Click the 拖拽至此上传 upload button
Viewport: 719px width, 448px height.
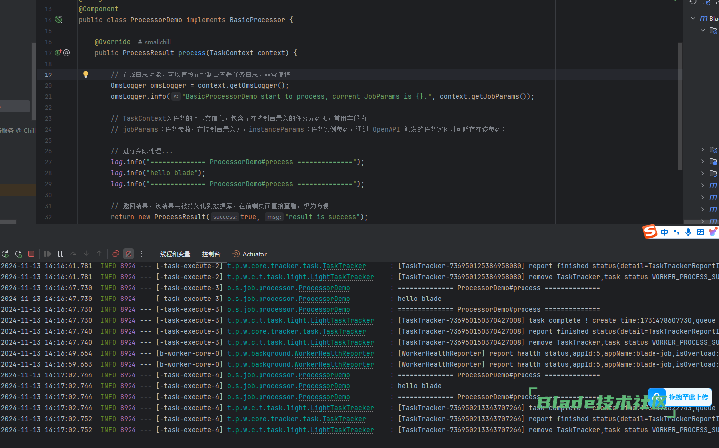click(x=680, y=397)
